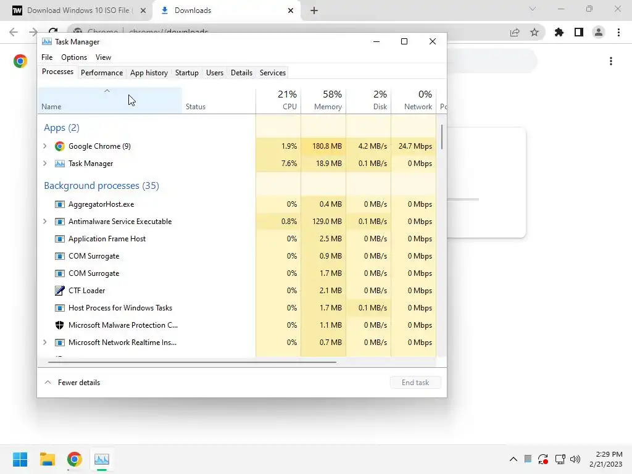Open Chrome profile avatar icon
This screenshot has height=474, width=632.
click(599, 32)
